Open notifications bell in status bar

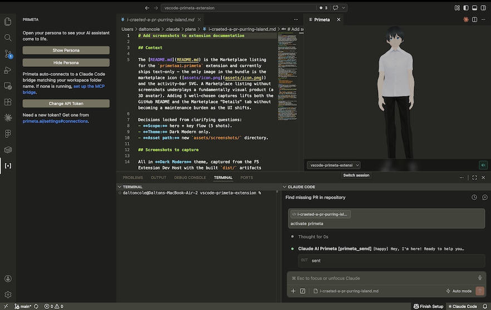[485, 306]
